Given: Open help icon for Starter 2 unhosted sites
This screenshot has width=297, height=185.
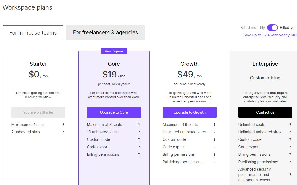Looking at the screenshot, I should point(63,132).
